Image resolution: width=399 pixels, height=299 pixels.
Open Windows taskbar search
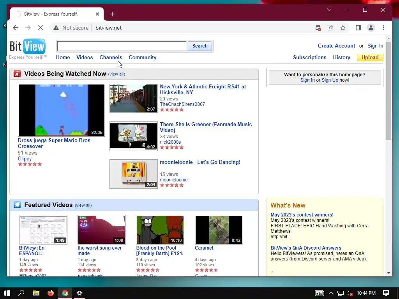click(x=21, y=293)
